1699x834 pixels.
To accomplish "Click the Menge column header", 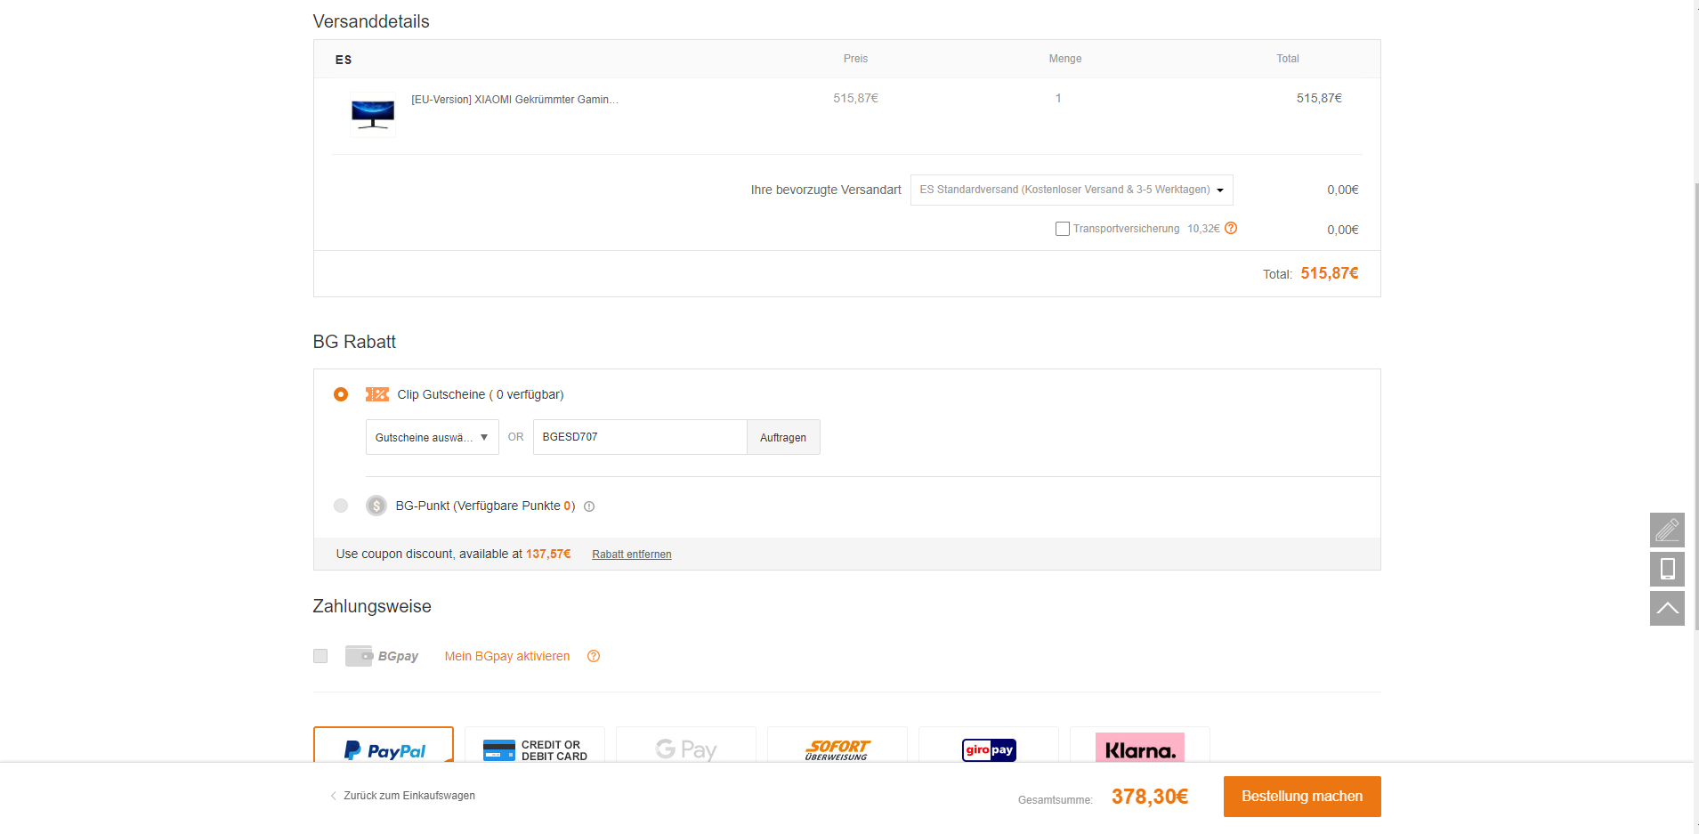I will 1065,59.
